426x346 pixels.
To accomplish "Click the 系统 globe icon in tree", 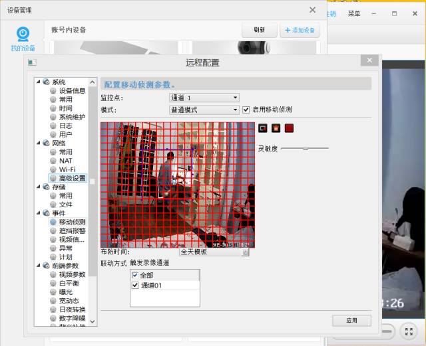I will coord(46,82).
